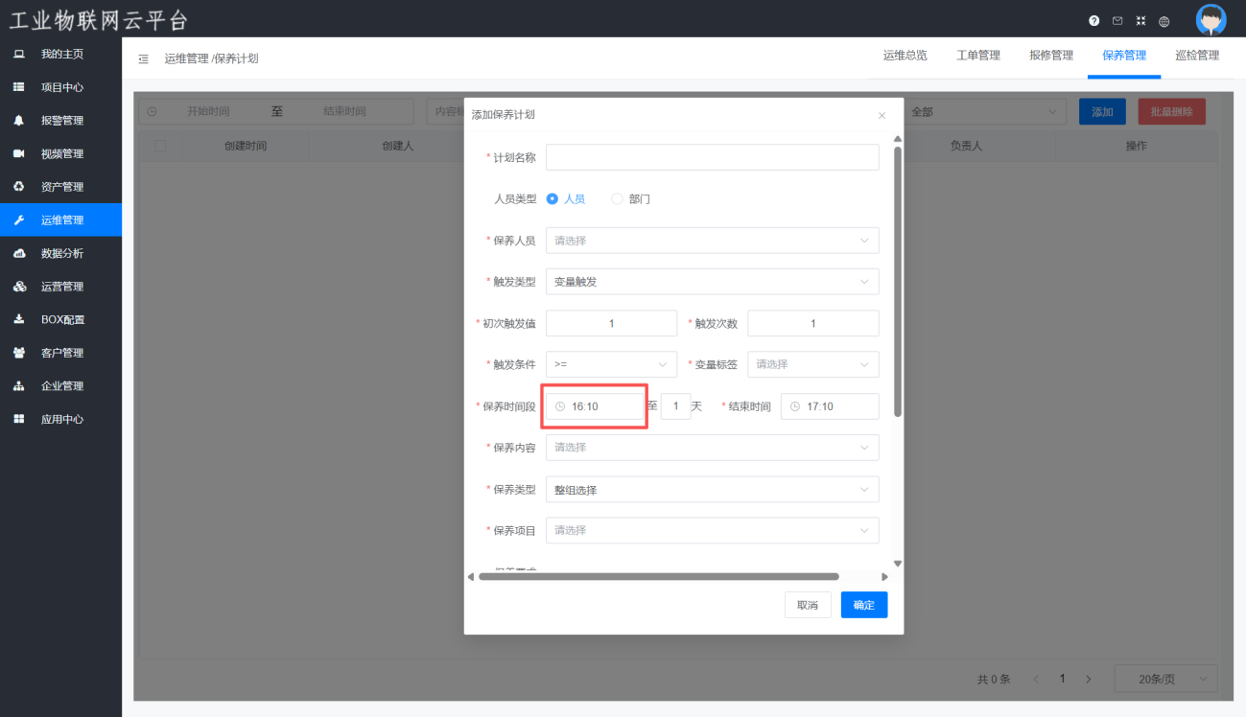The height and width of the screenshot is (717, 1246).
Task: Click the dialog's horizontal scrollbar
Action: click(x=659, y=577)
